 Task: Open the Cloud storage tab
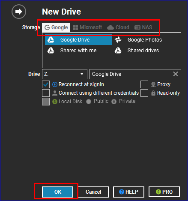pos(118,27)
